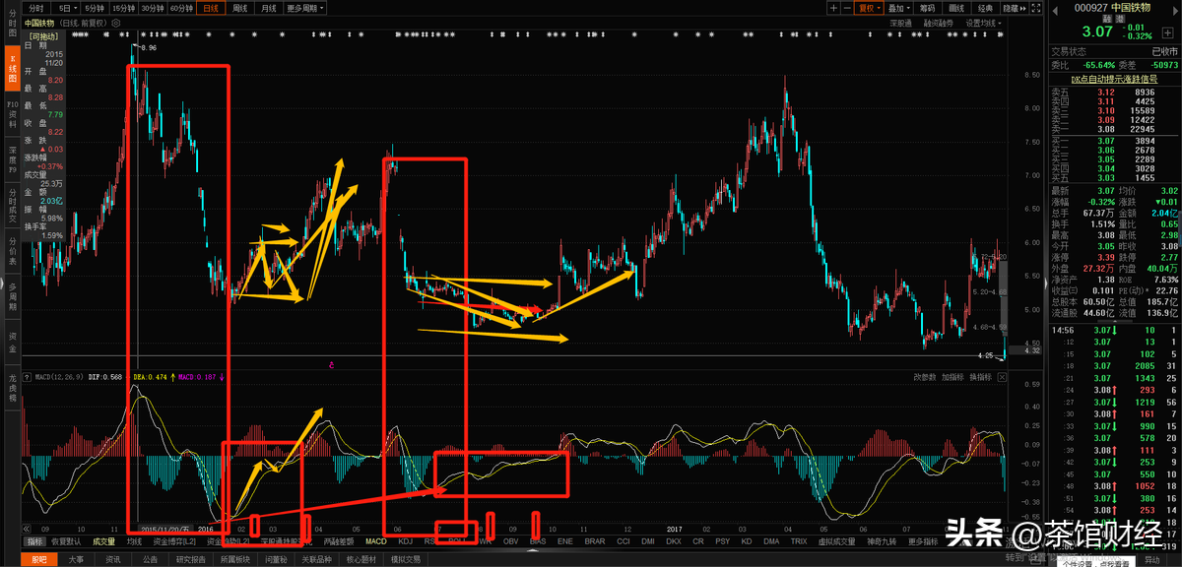Open the 大事 bottom tab
Viewport: 1182px width, 567px height.
click(x=76, y=559)
